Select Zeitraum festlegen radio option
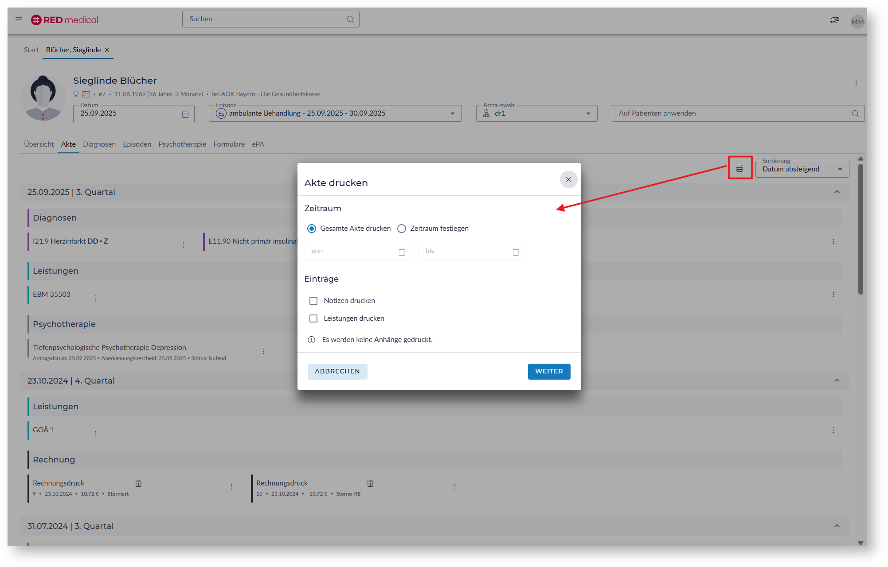 (x=402, y=229)
